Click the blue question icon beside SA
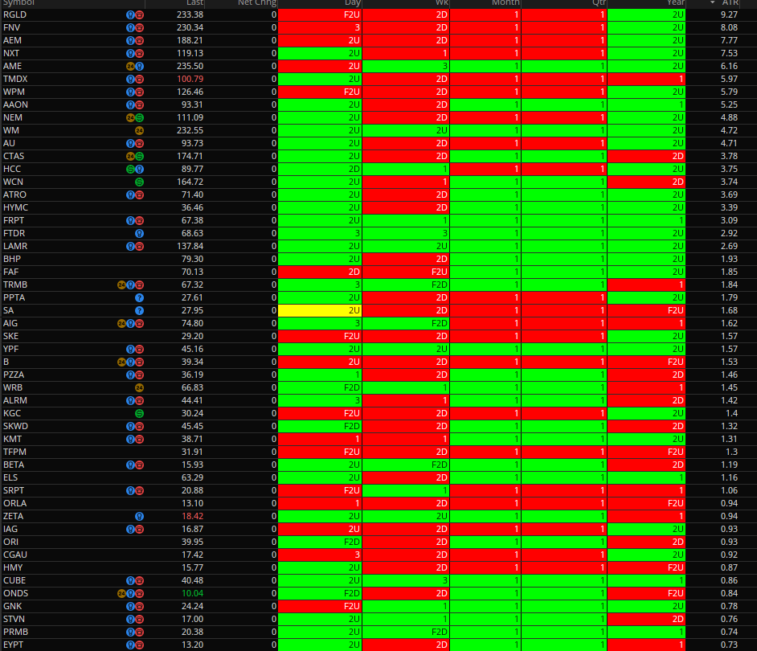757x651 pixels. pyautogui.click(x=140, y=310)
